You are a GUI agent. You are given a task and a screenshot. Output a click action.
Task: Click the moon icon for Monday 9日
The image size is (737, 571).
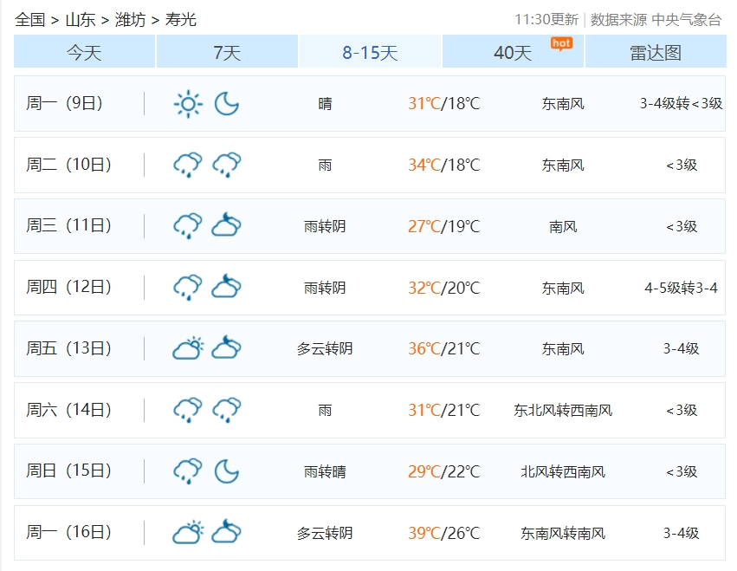[x=227, y=104]
